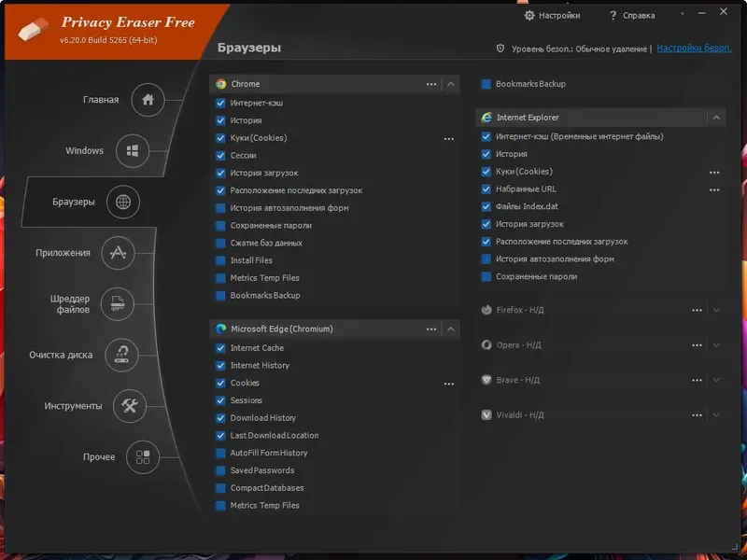Expand the Firefox - Н/Д section
The image size is (747, 560).
(714, 308)
